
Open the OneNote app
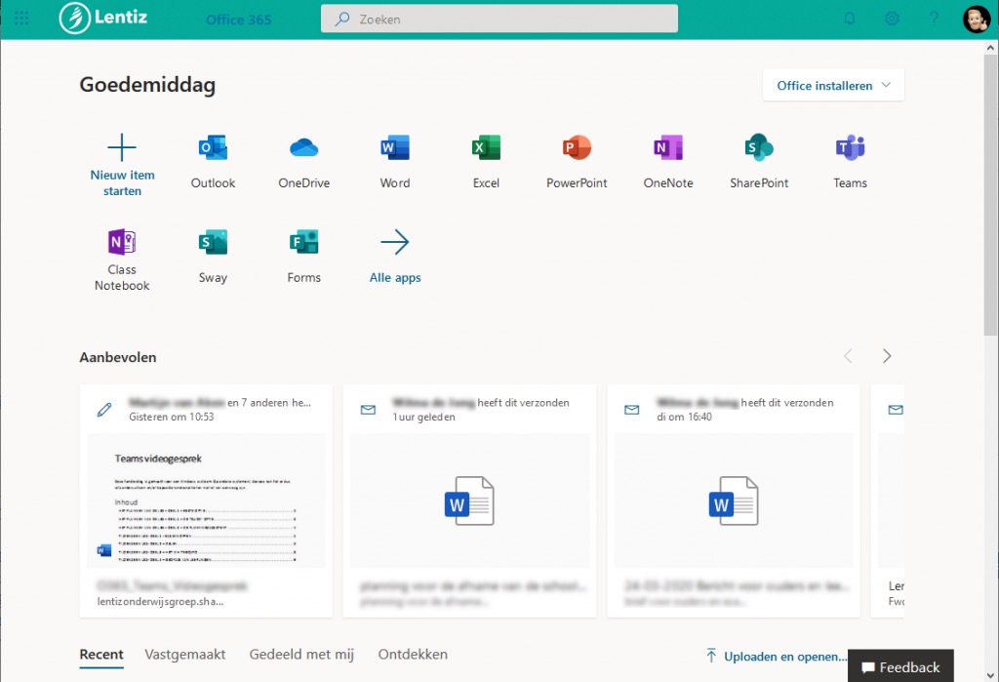coord(667,161)
